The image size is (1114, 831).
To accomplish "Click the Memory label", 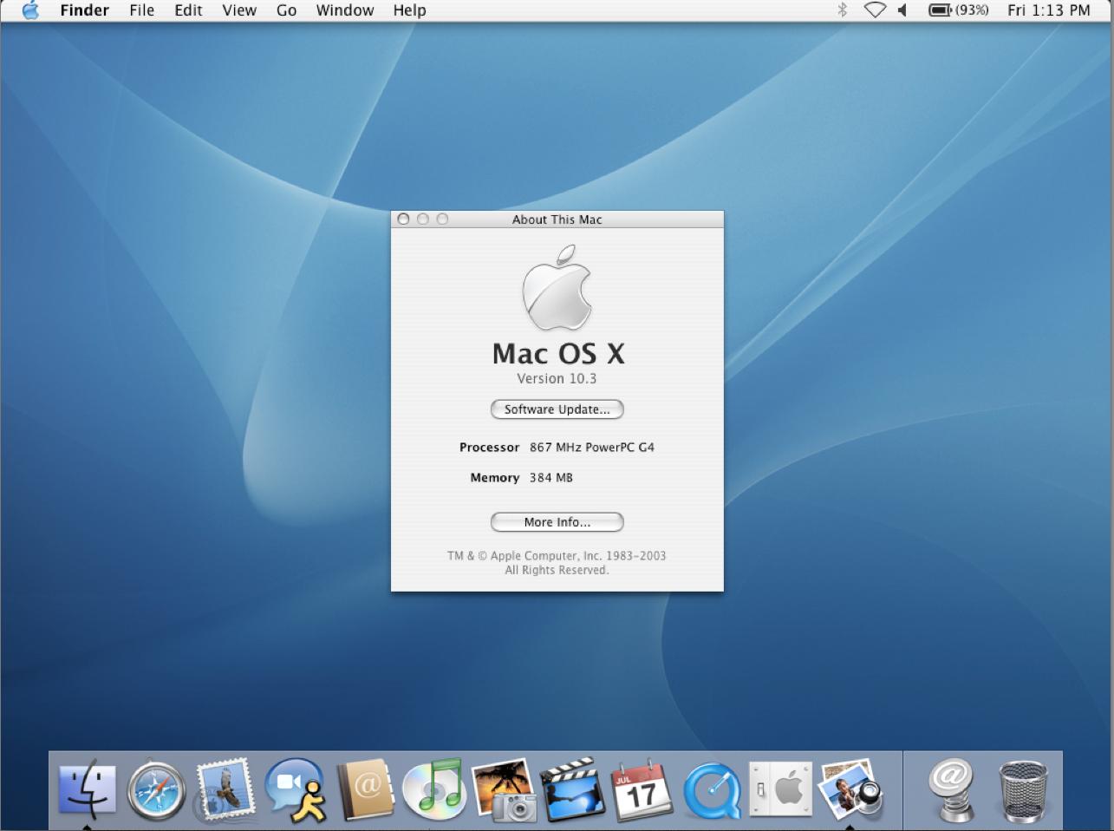I will [495, 478].
